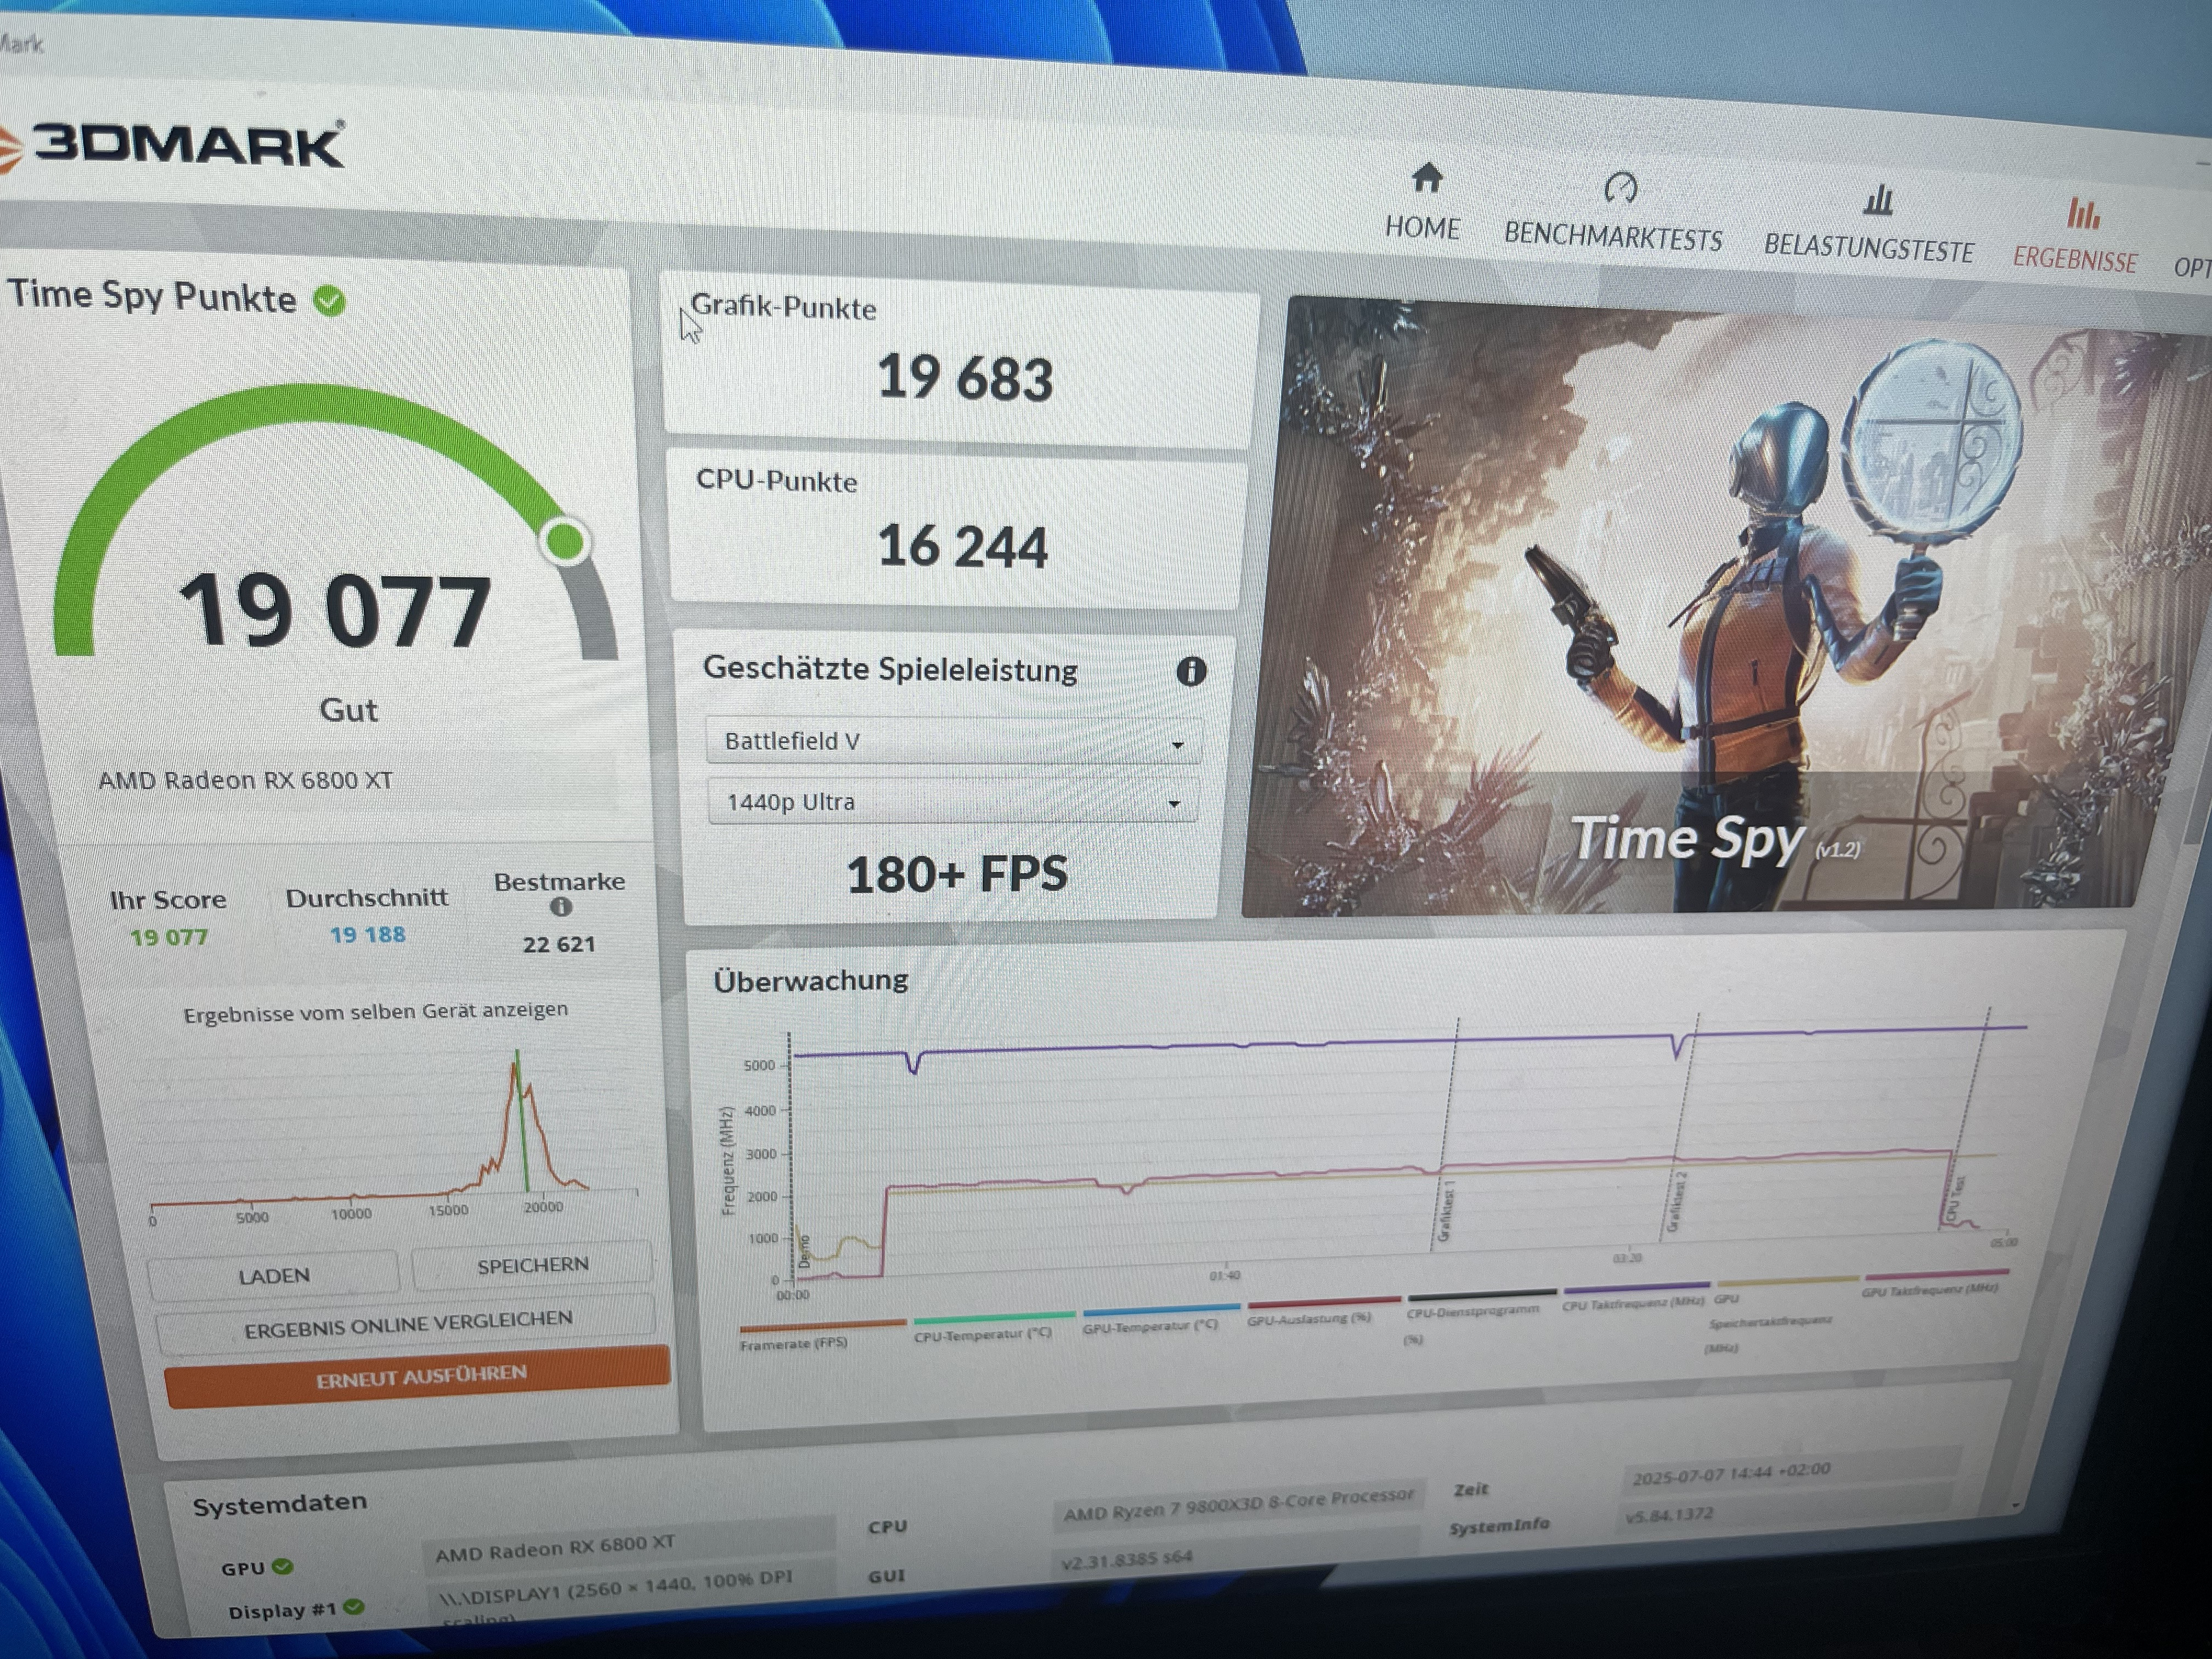Click the Demo marker in the chart
This screenshot has width=2212, height=1659.
(803, 1251)
